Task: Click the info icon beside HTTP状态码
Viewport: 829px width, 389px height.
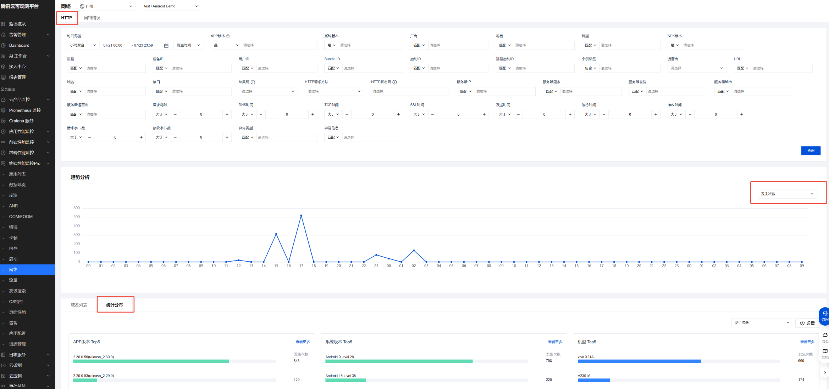Action: tap(394, 82)
